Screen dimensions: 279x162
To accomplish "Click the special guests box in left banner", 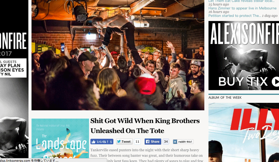I will [x=13, y=68].
